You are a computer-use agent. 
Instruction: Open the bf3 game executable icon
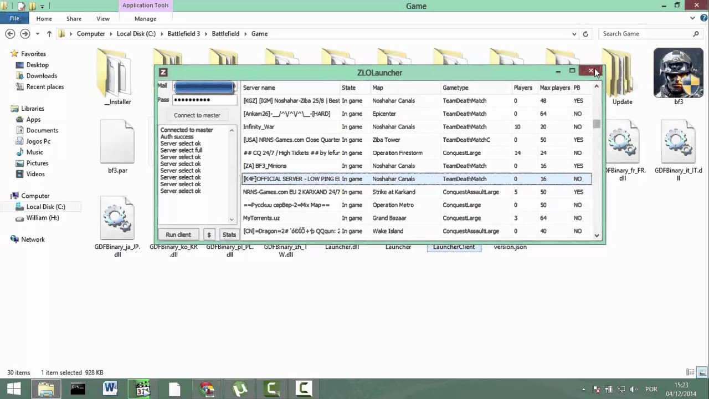pyautogui.click(x=678, y=73)
